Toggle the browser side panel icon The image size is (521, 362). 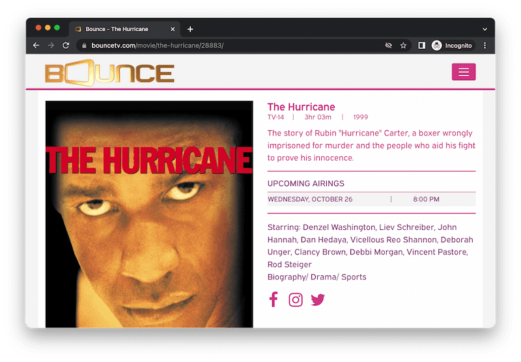[421, 46]
